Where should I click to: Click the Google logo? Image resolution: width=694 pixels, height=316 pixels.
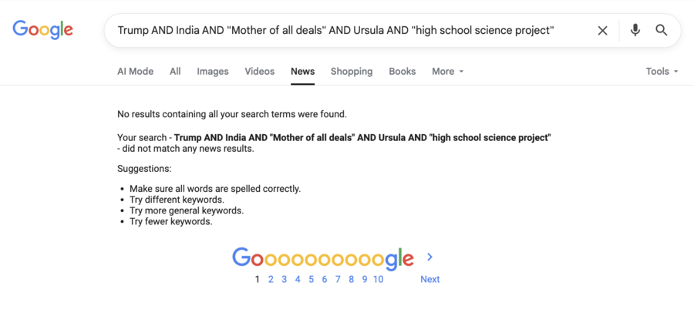click(42, 30)
